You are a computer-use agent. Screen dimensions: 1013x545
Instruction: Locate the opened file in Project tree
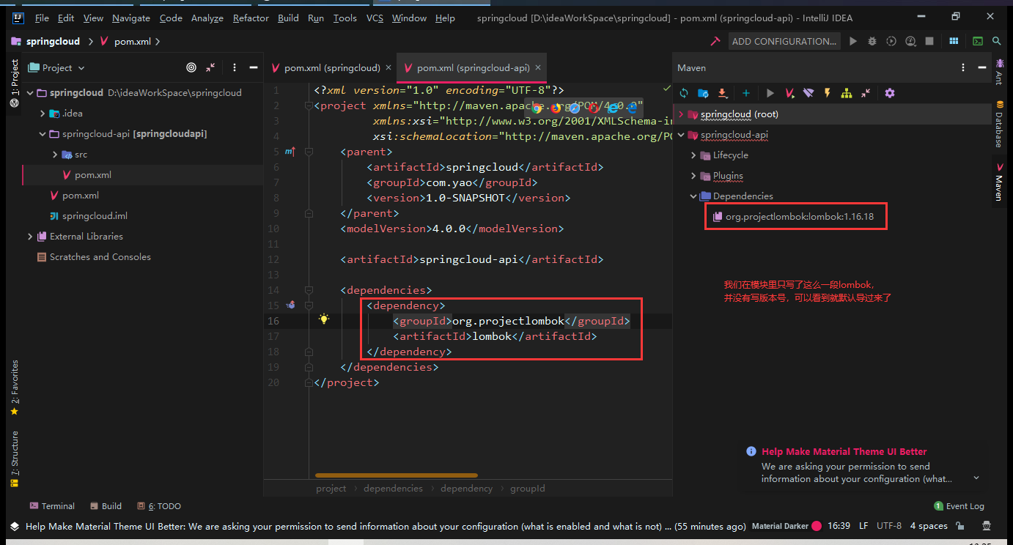(191, 67)
